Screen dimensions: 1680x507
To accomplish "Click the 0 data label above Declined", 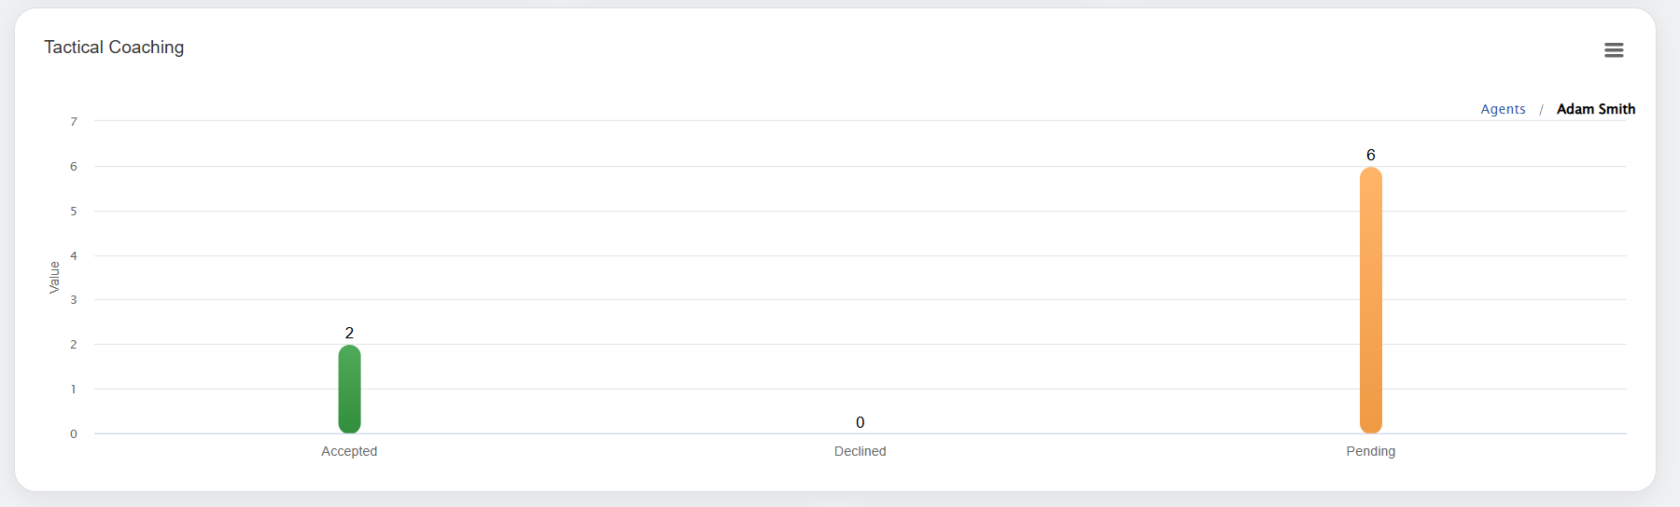I will click(x=860, y=422).
